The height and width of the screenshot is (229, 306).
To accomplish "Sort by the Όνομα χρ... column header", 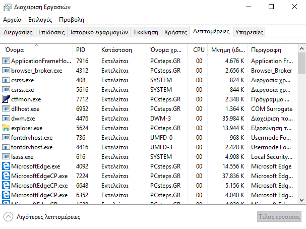I will pos(167,50).
